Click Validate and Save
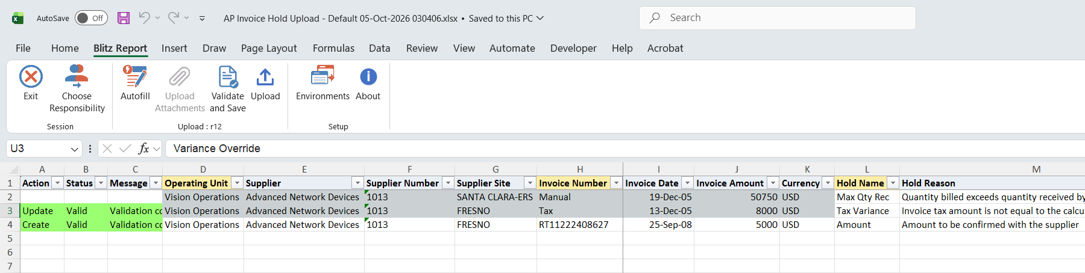This screenshot has height=273, width=1085. pyautogui.click(x=228, y=89)
